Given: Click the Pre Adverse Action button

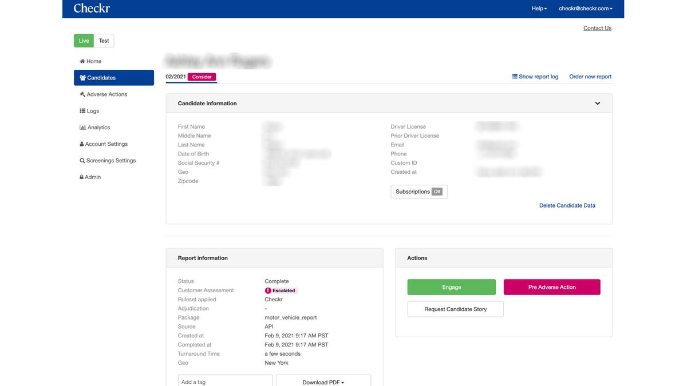Looking at the screenshot, I should click(552, 286).
